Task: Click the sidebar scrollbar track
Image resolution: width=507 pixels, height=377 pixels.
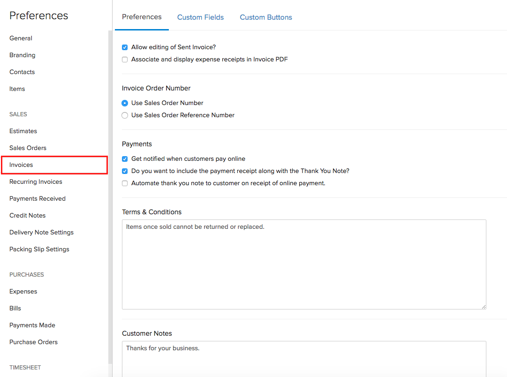Action: click(x=109, y=188)
